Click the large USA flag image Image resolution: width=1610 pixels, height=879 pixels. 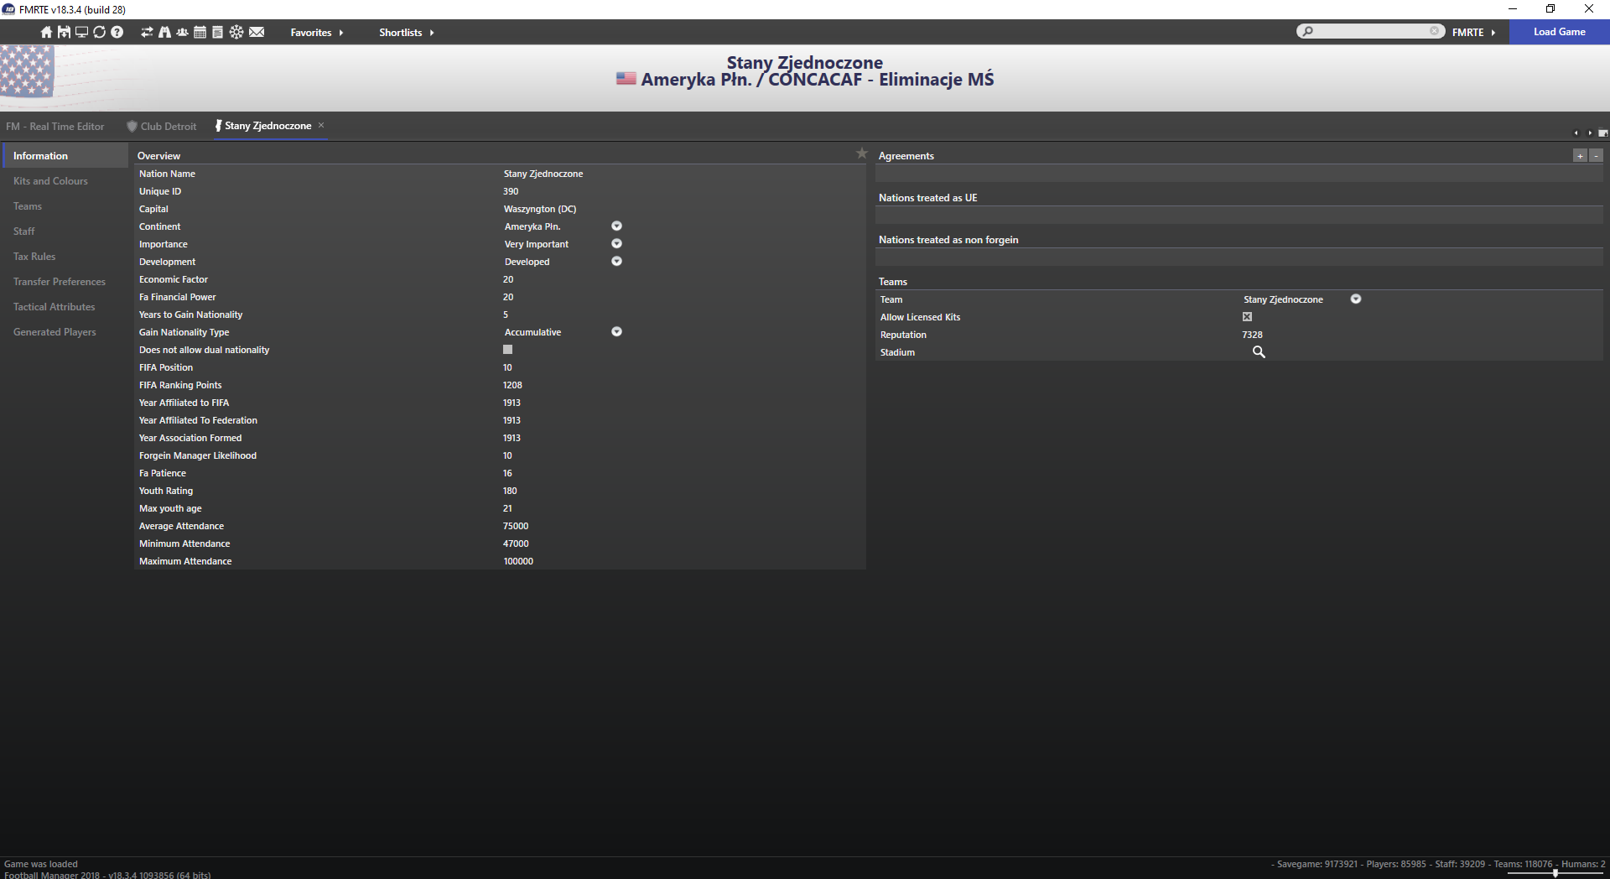pyautogui.click(x=28, y=72)
